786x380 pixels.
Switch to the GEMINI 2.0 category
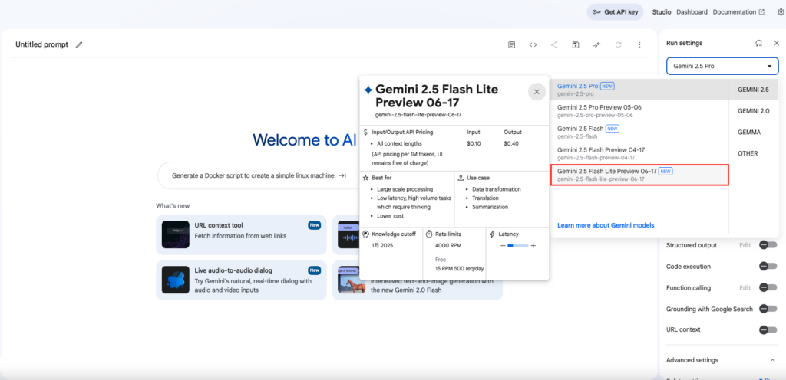(x=753, y=111)
